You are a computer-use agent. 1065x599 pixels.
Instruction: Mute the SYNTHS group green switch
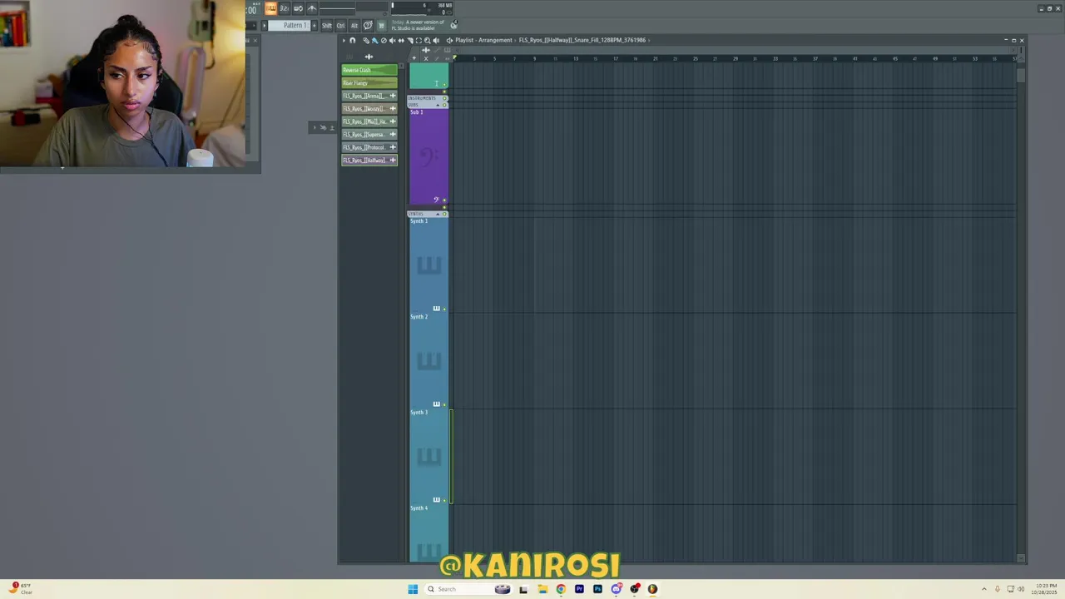click(444, 214)
